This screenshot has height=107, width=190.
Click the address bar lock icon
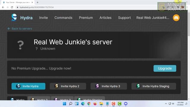(18, 7)
